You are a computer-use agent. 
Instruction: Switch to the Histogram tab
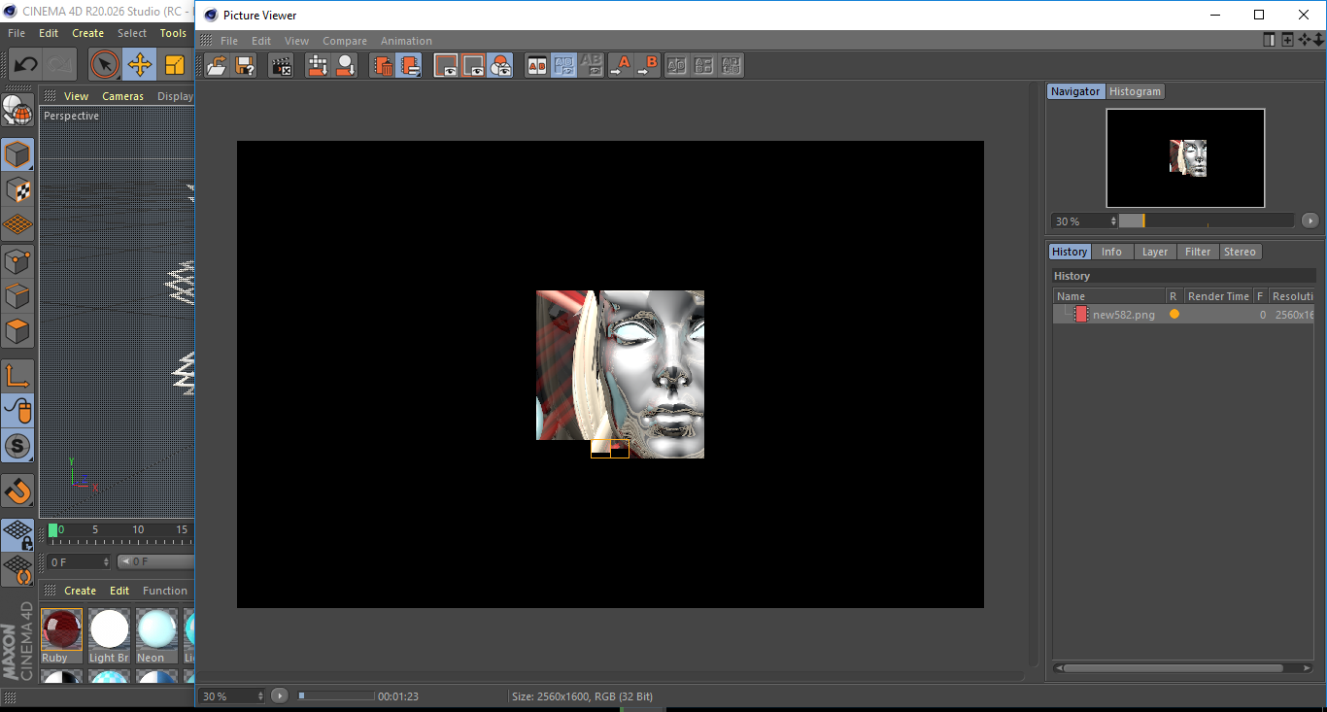pyautogui.click(x=1135, y=91)
